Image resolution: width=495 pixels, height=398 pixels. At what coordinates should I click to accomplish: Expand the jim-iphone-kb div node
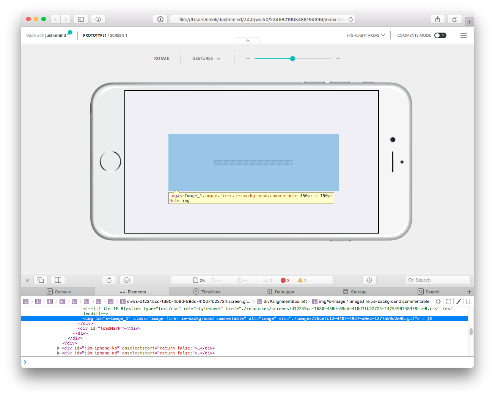tap(58, 348)
